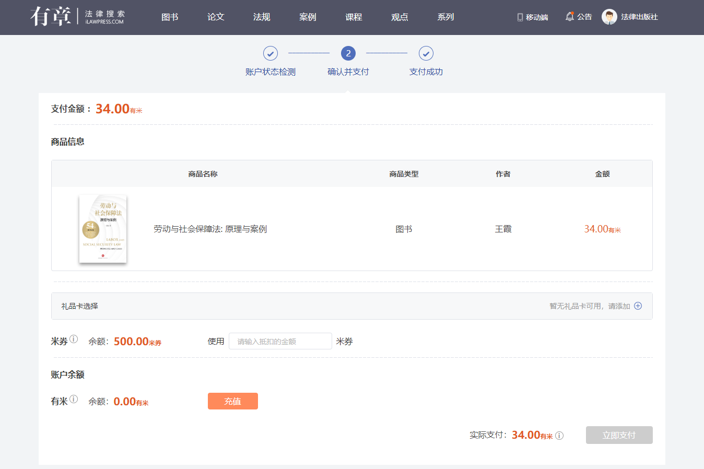
Task: Click the user avatar picture
Action: [x=609, y=17]
